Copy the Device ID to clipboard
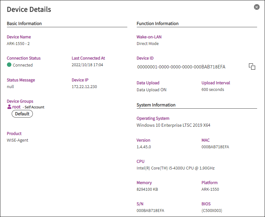Image resolution: width=265 pixels, height=217 pixels. click(x=252, y=67)
